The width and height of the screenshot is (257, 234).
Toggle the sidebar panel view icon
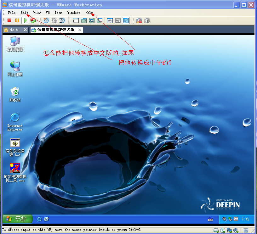tap(76, 20)
